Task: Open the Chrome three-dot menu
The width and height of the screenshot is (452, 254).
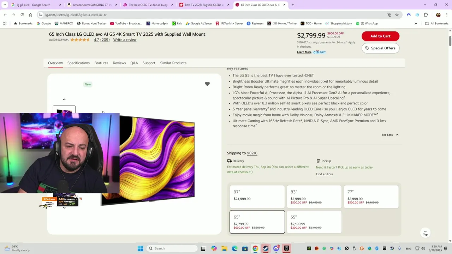Action: click(447, 15)
